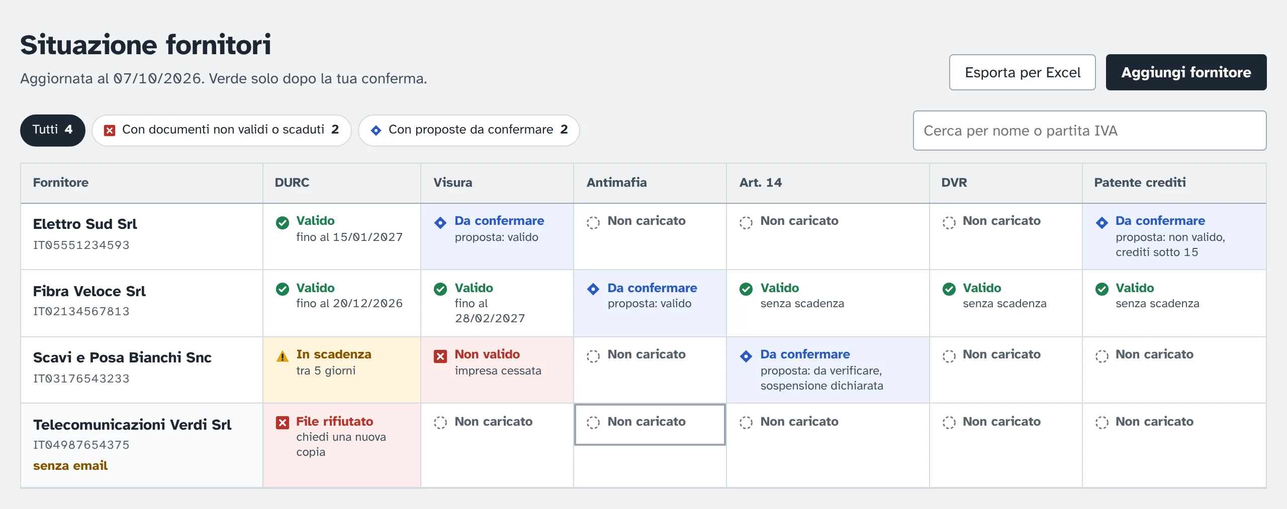Focus the Cerca per nome o partita IVA field

click(1090, 131)
